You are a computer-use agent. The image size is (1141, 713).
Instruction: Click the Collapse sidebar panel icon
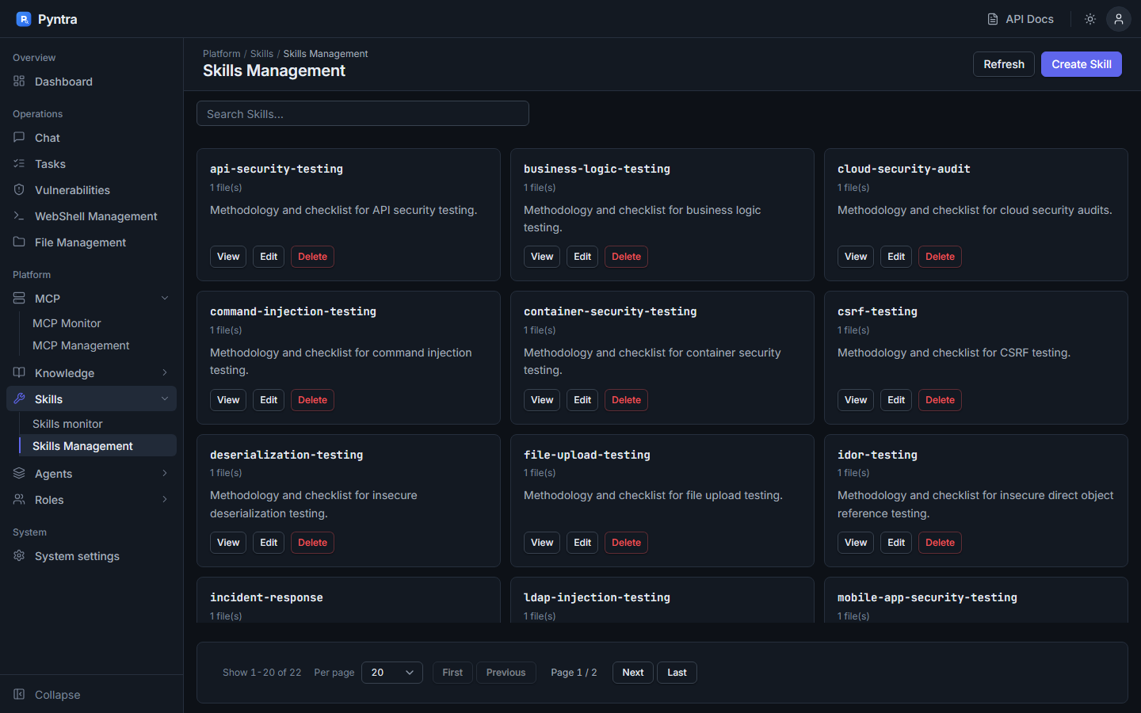coord(19,694)
